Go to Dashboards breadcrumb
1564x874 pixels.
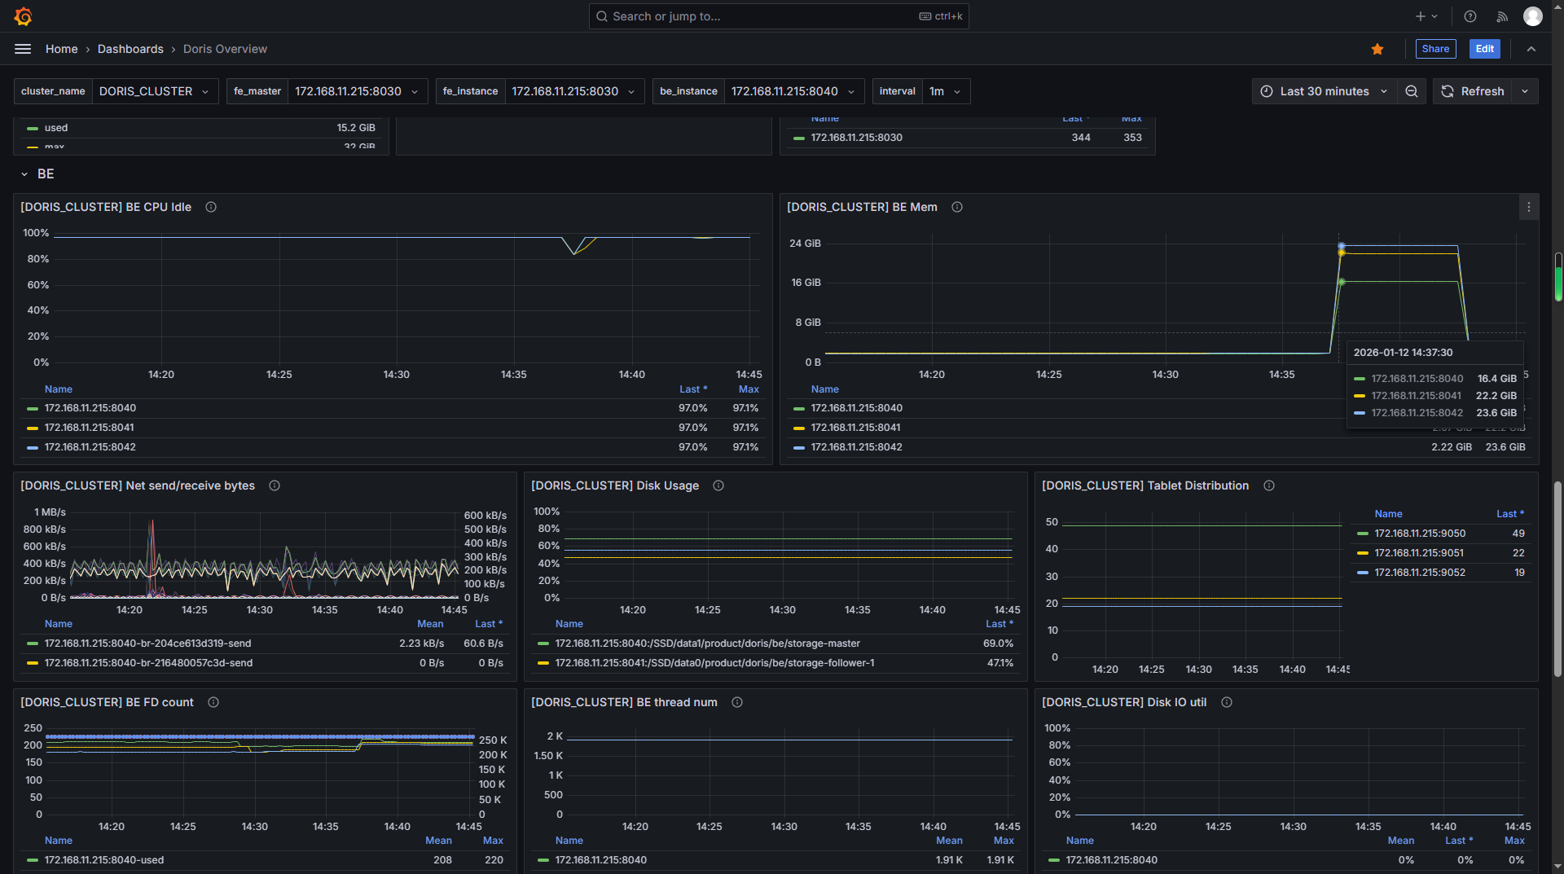click(130, 49)
